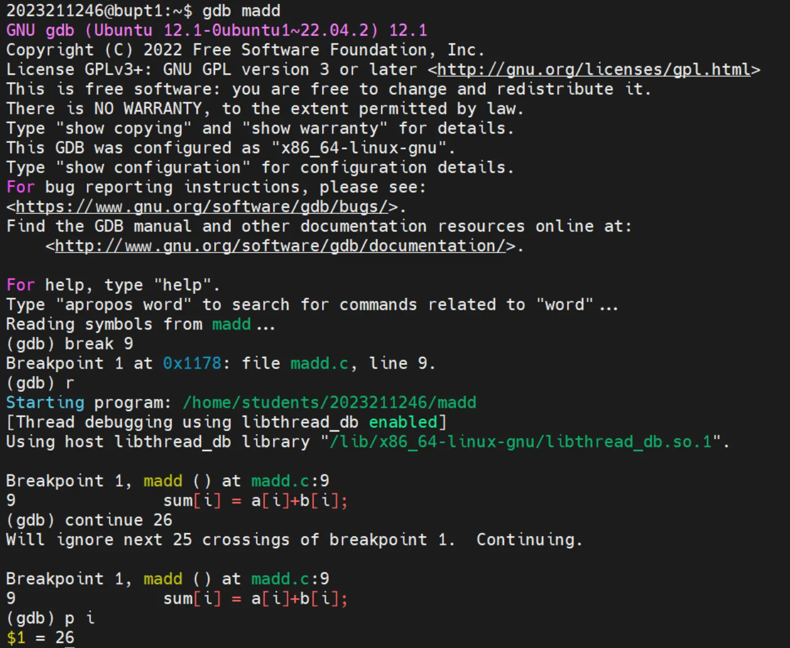Click the GNU gdb Ubuntu version line
The image size is (790, 648).
tap(216, 31)
